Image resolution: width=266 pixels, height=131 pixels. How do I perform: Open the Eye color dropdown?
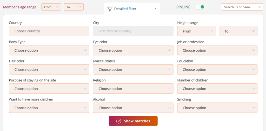(x=133, y=50)
